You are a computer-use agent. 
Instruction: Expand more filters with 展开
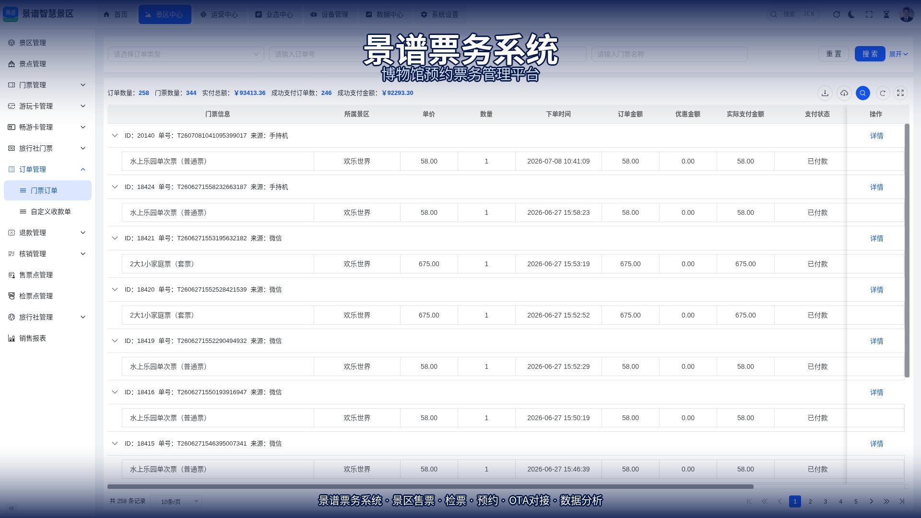[x=898, y=54]
